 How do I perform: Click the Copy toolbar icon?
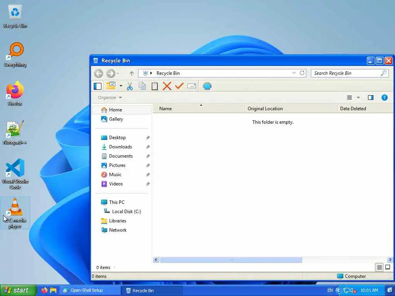[142, 86]
